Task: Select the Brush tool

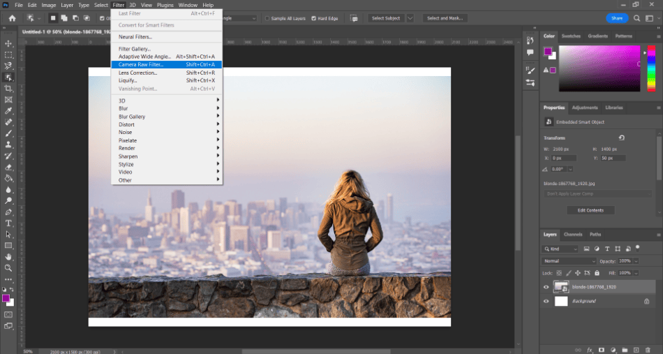Action: coord(8,133)
